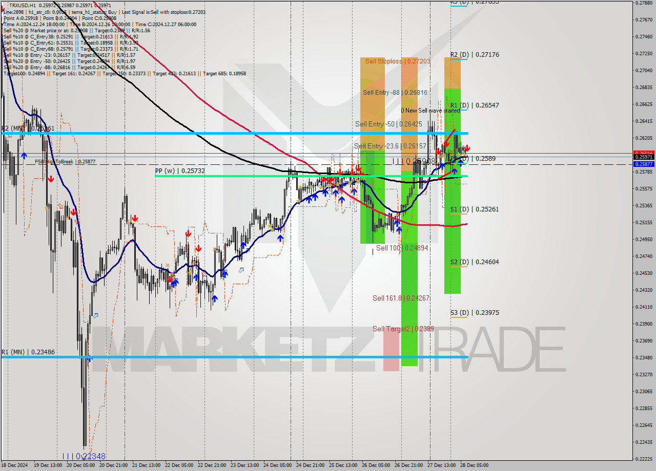Click the 'Sell Entry -88 | 0.26816' label
656x471 pixels.
point(395,92)
